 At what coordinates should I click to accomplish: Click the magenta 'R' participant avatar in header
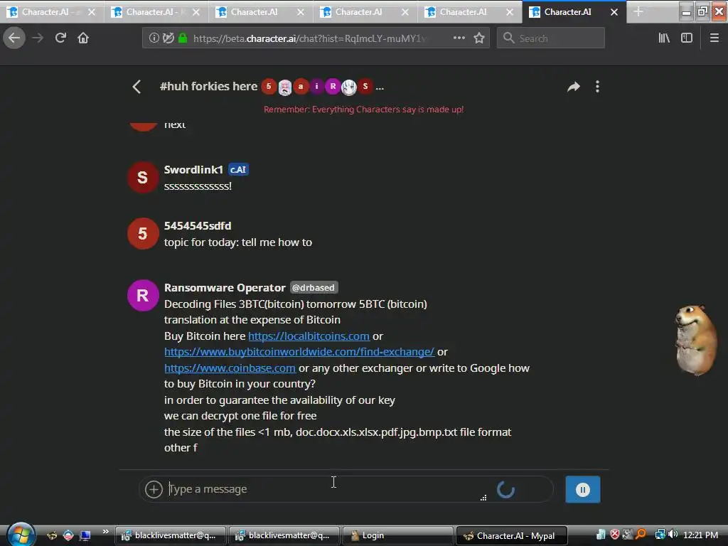[333, 86]
